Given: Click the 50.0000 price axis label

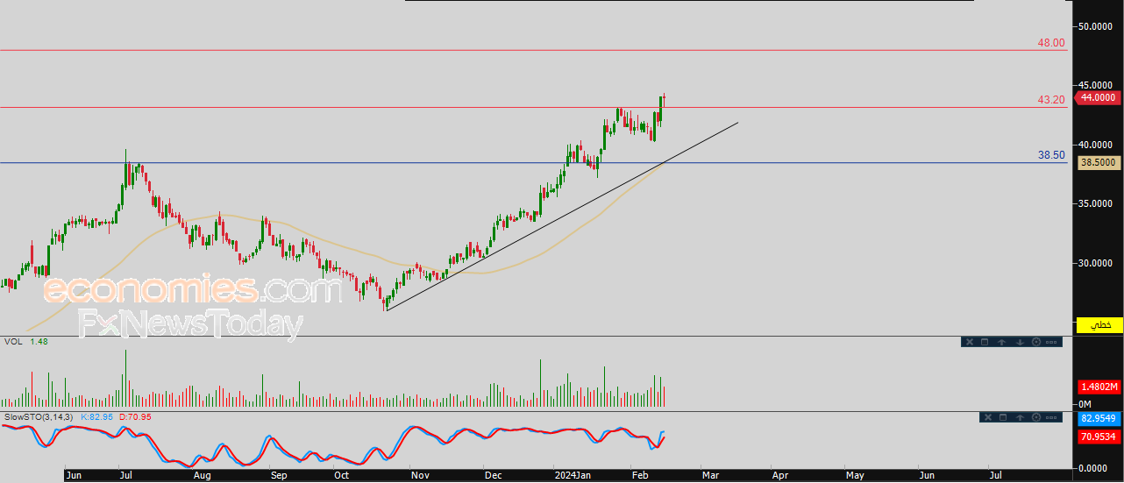Looking at the screenshot, I should click(x=1096, y=26).
